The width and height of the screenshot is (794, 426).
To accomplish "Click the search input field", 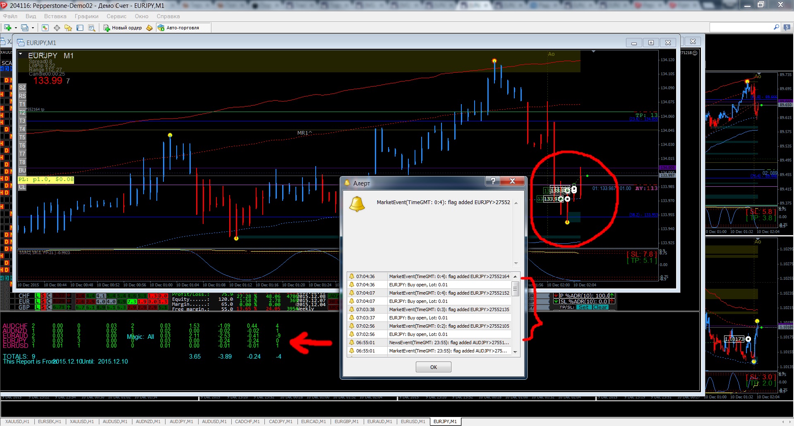I will coord(741,27).
